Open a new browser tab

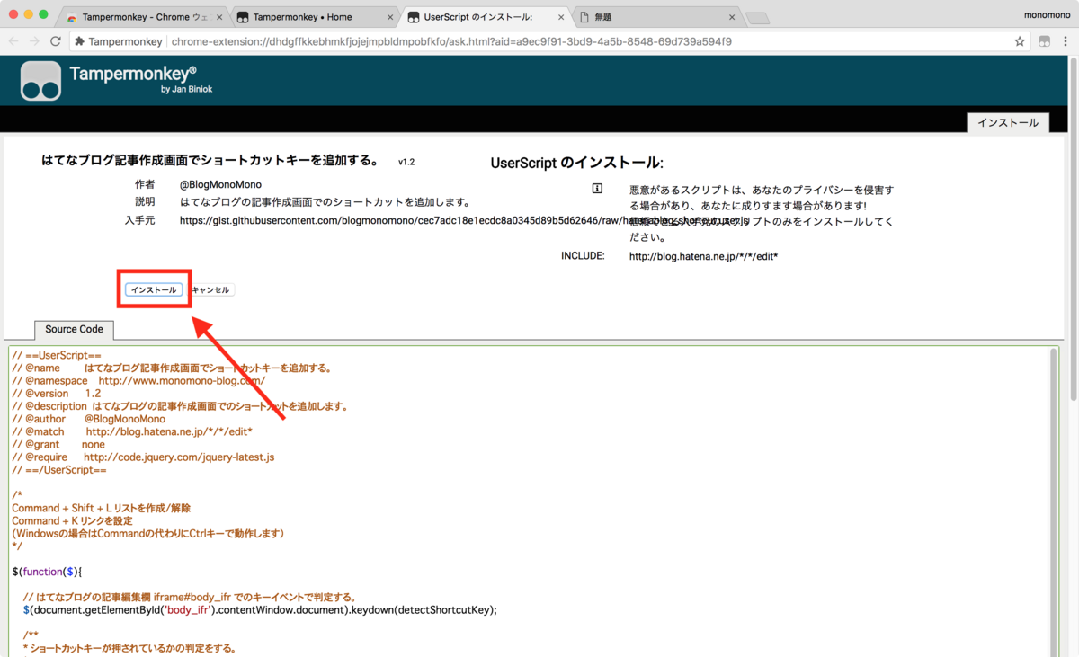[x=758, y=18]
